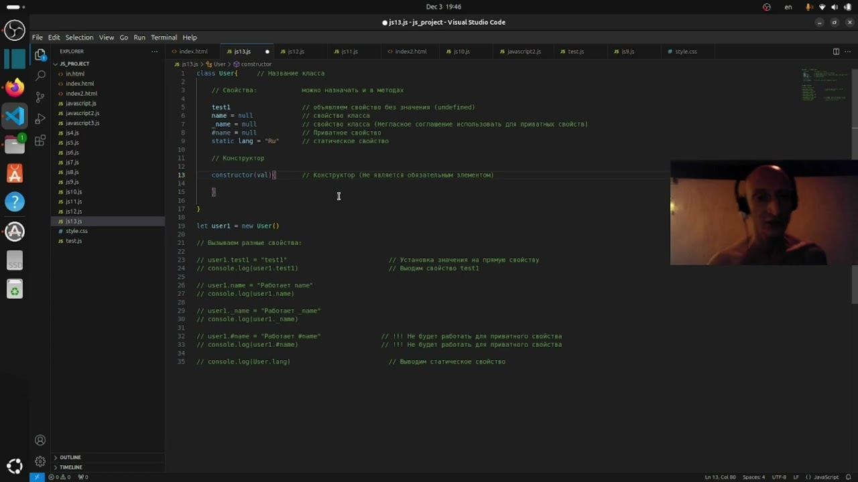The width and height of the screenshot is (858, 482).
Task: Open the Extensions view
Action: coord(40,141)
